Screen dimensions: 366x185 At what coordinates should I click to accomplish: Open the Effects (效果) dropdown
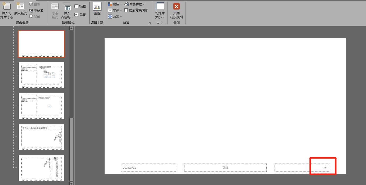115,16
